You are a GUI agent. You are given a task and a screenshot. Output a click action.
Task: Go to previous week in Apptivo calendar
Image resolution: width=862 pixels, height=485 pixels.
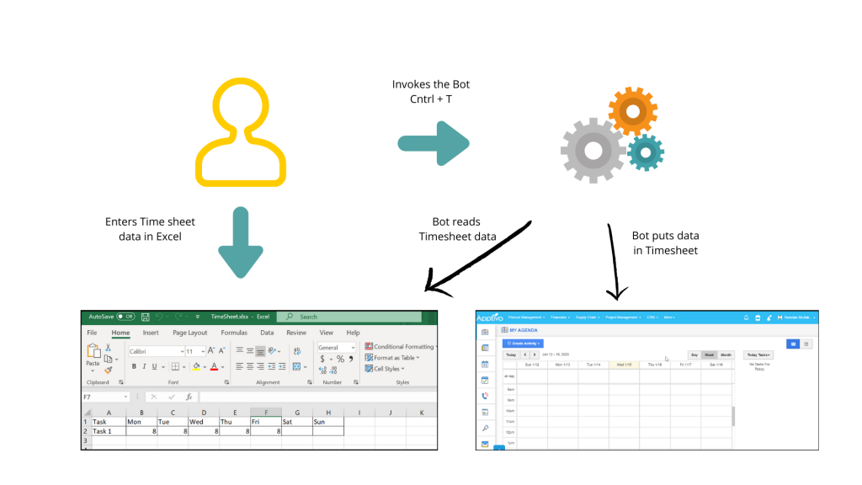(525, 355)
